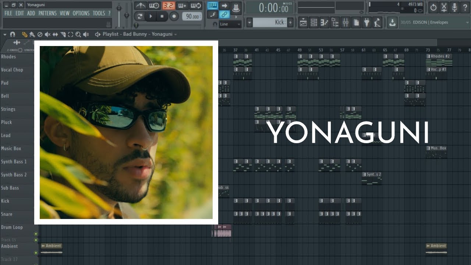Click the Record button
Image resolution: width=471 pixels, height=265 pixels.
click(174, 16)
